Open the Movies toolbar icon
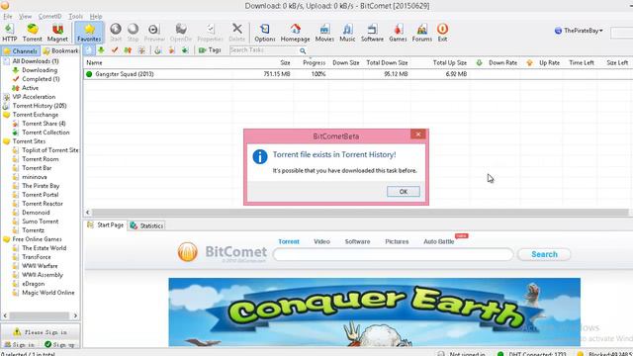This screenshot has width=633, height=356. pos(324,33)
